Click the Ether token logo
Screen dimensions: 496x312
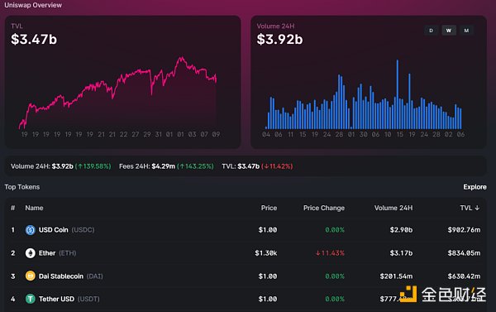pos(30,252)
